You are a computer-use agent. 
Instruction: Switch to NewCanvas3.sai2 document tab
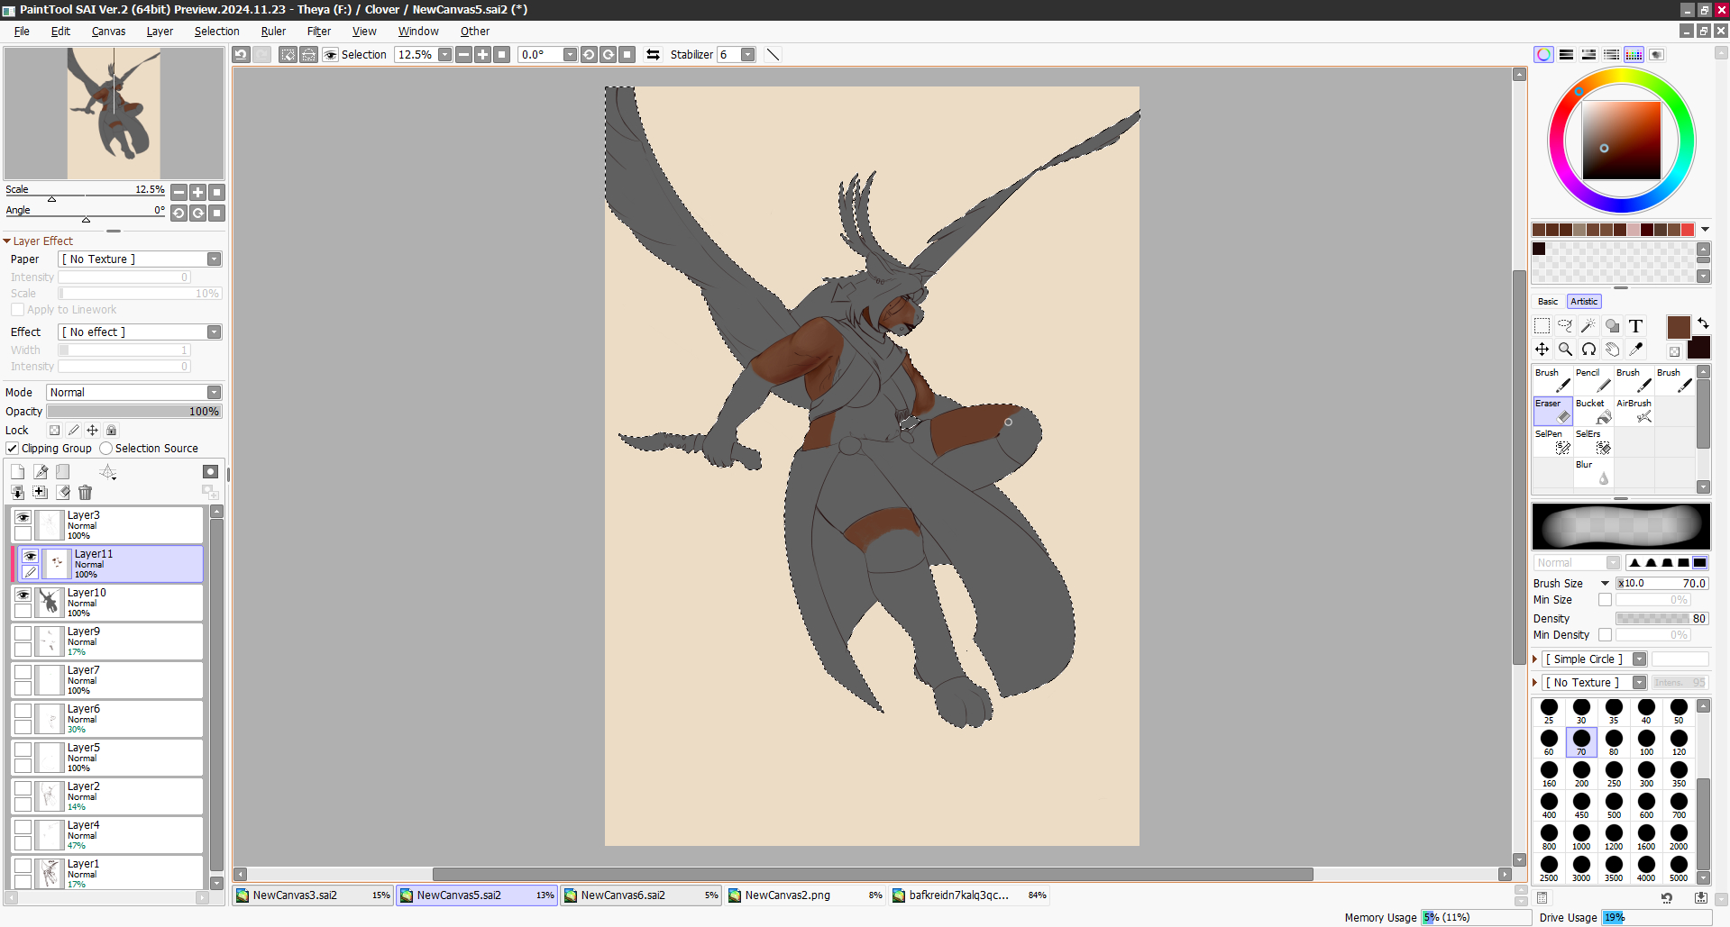click(x=296, y=895)
